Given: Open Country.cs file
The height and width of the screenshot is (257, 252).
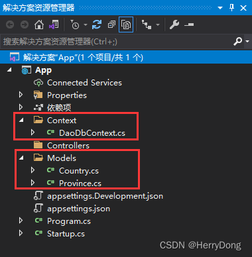Looking at the screenshot, I should (79, 171).
